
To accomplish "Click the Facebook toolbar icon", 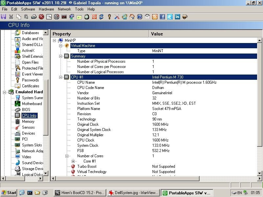I will pos(162,17).
